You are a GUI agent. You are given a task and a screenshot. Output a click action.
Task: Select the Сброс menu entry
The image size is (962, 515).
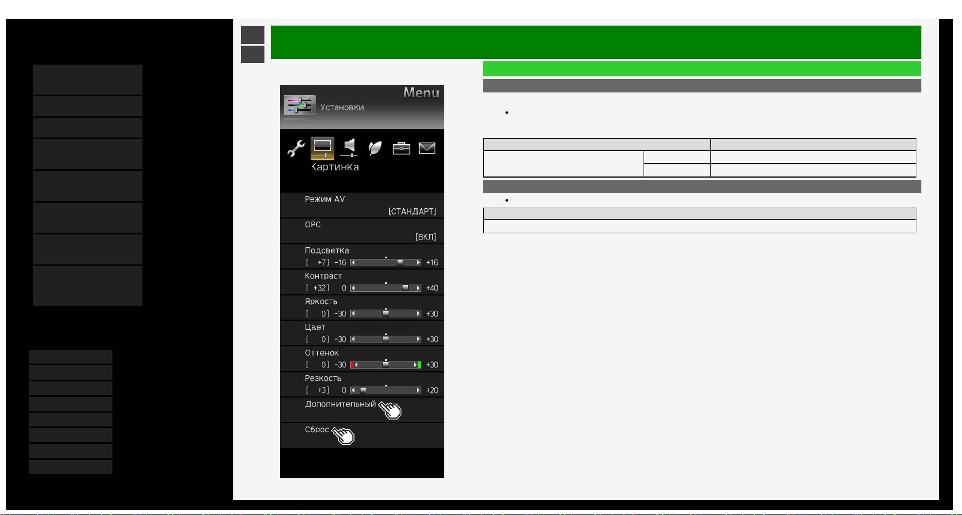click(362, 435)
